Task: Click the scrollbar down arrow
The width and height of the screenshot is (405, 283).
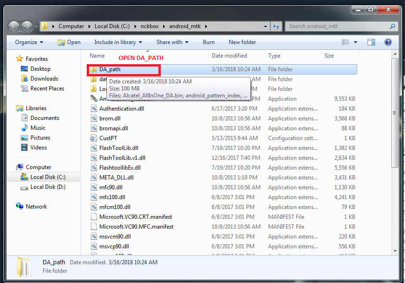Action: [395, 251]
